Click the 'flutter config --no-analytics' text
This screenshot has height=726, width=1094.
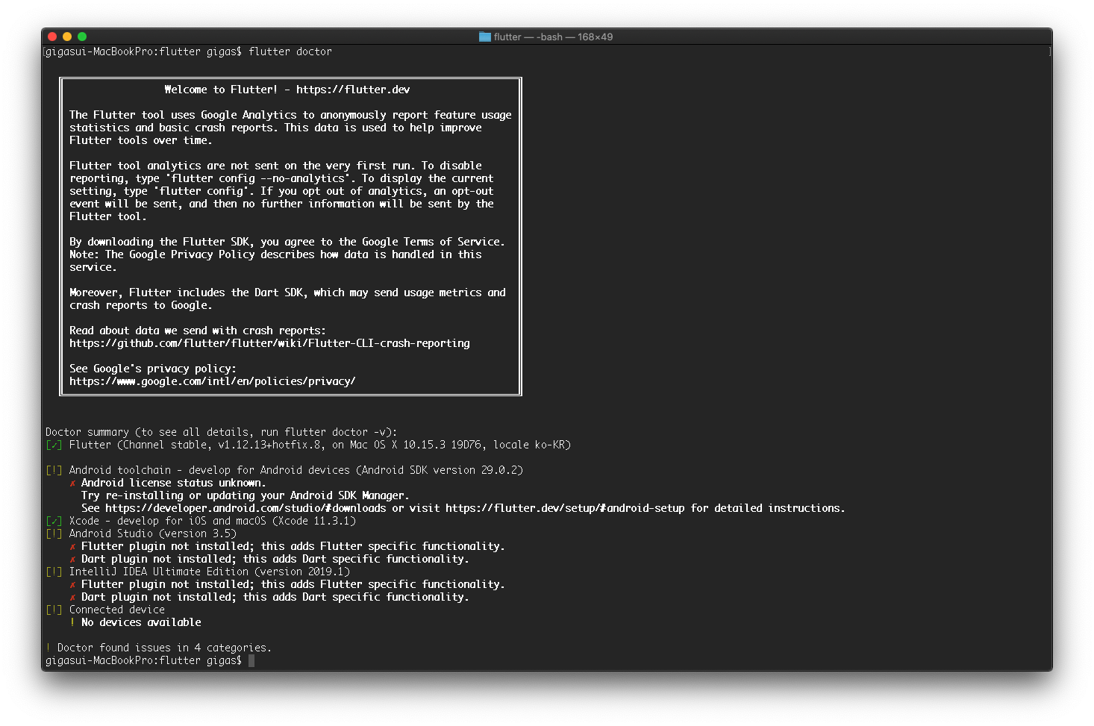point(257,178)
